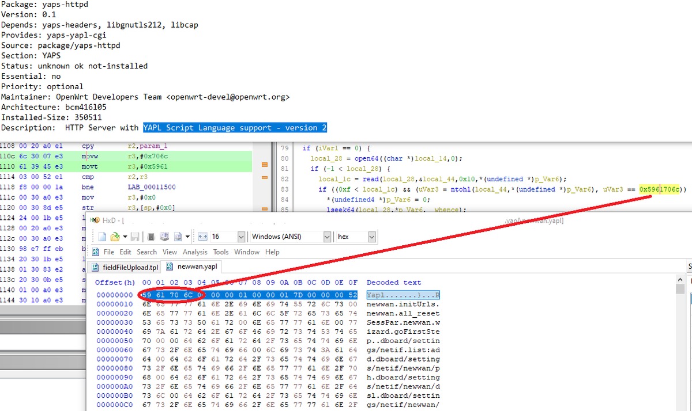Image resolution: width=692 pixels, height=411 pixels.
Task: Click the Open folder icon in HxD toolbar
Action: coord(115,237)
